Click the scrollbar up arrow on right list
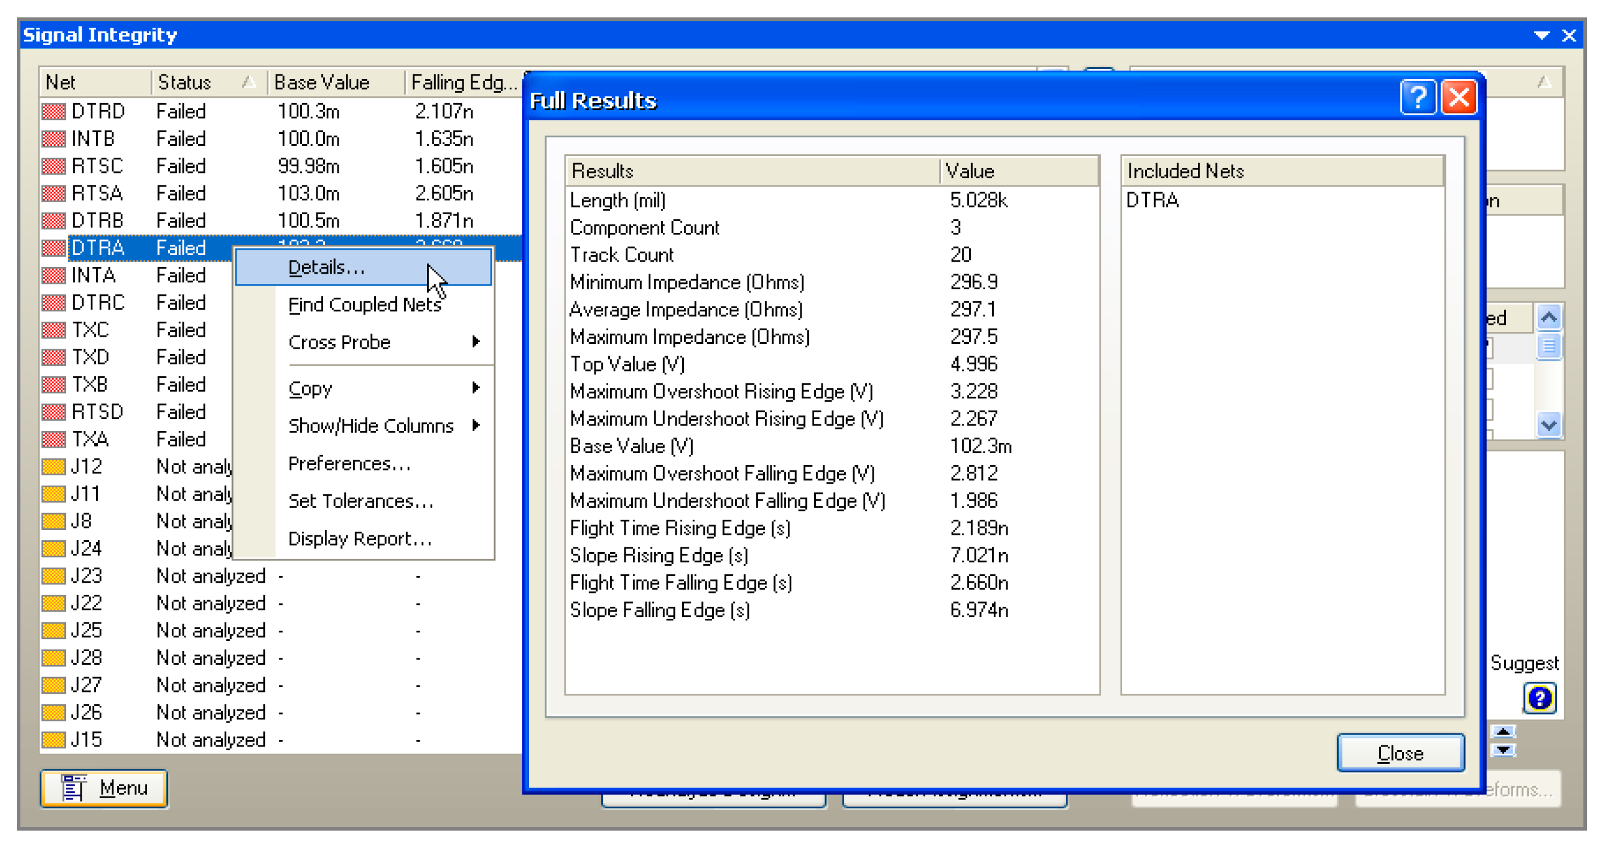The image size is (1605, 848). pos(1549,317)
